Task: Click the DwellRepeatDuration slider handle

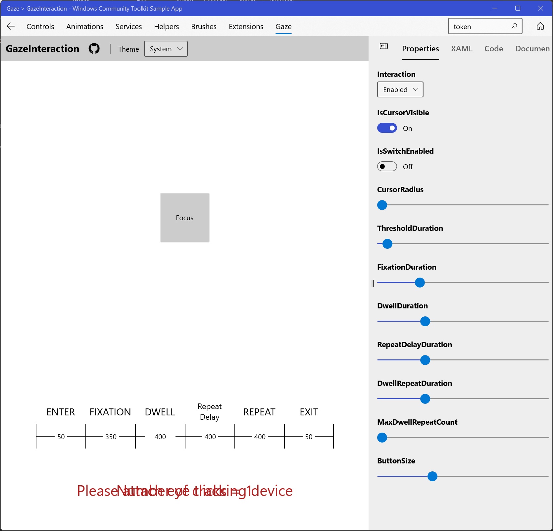Action: click(425, 399)
